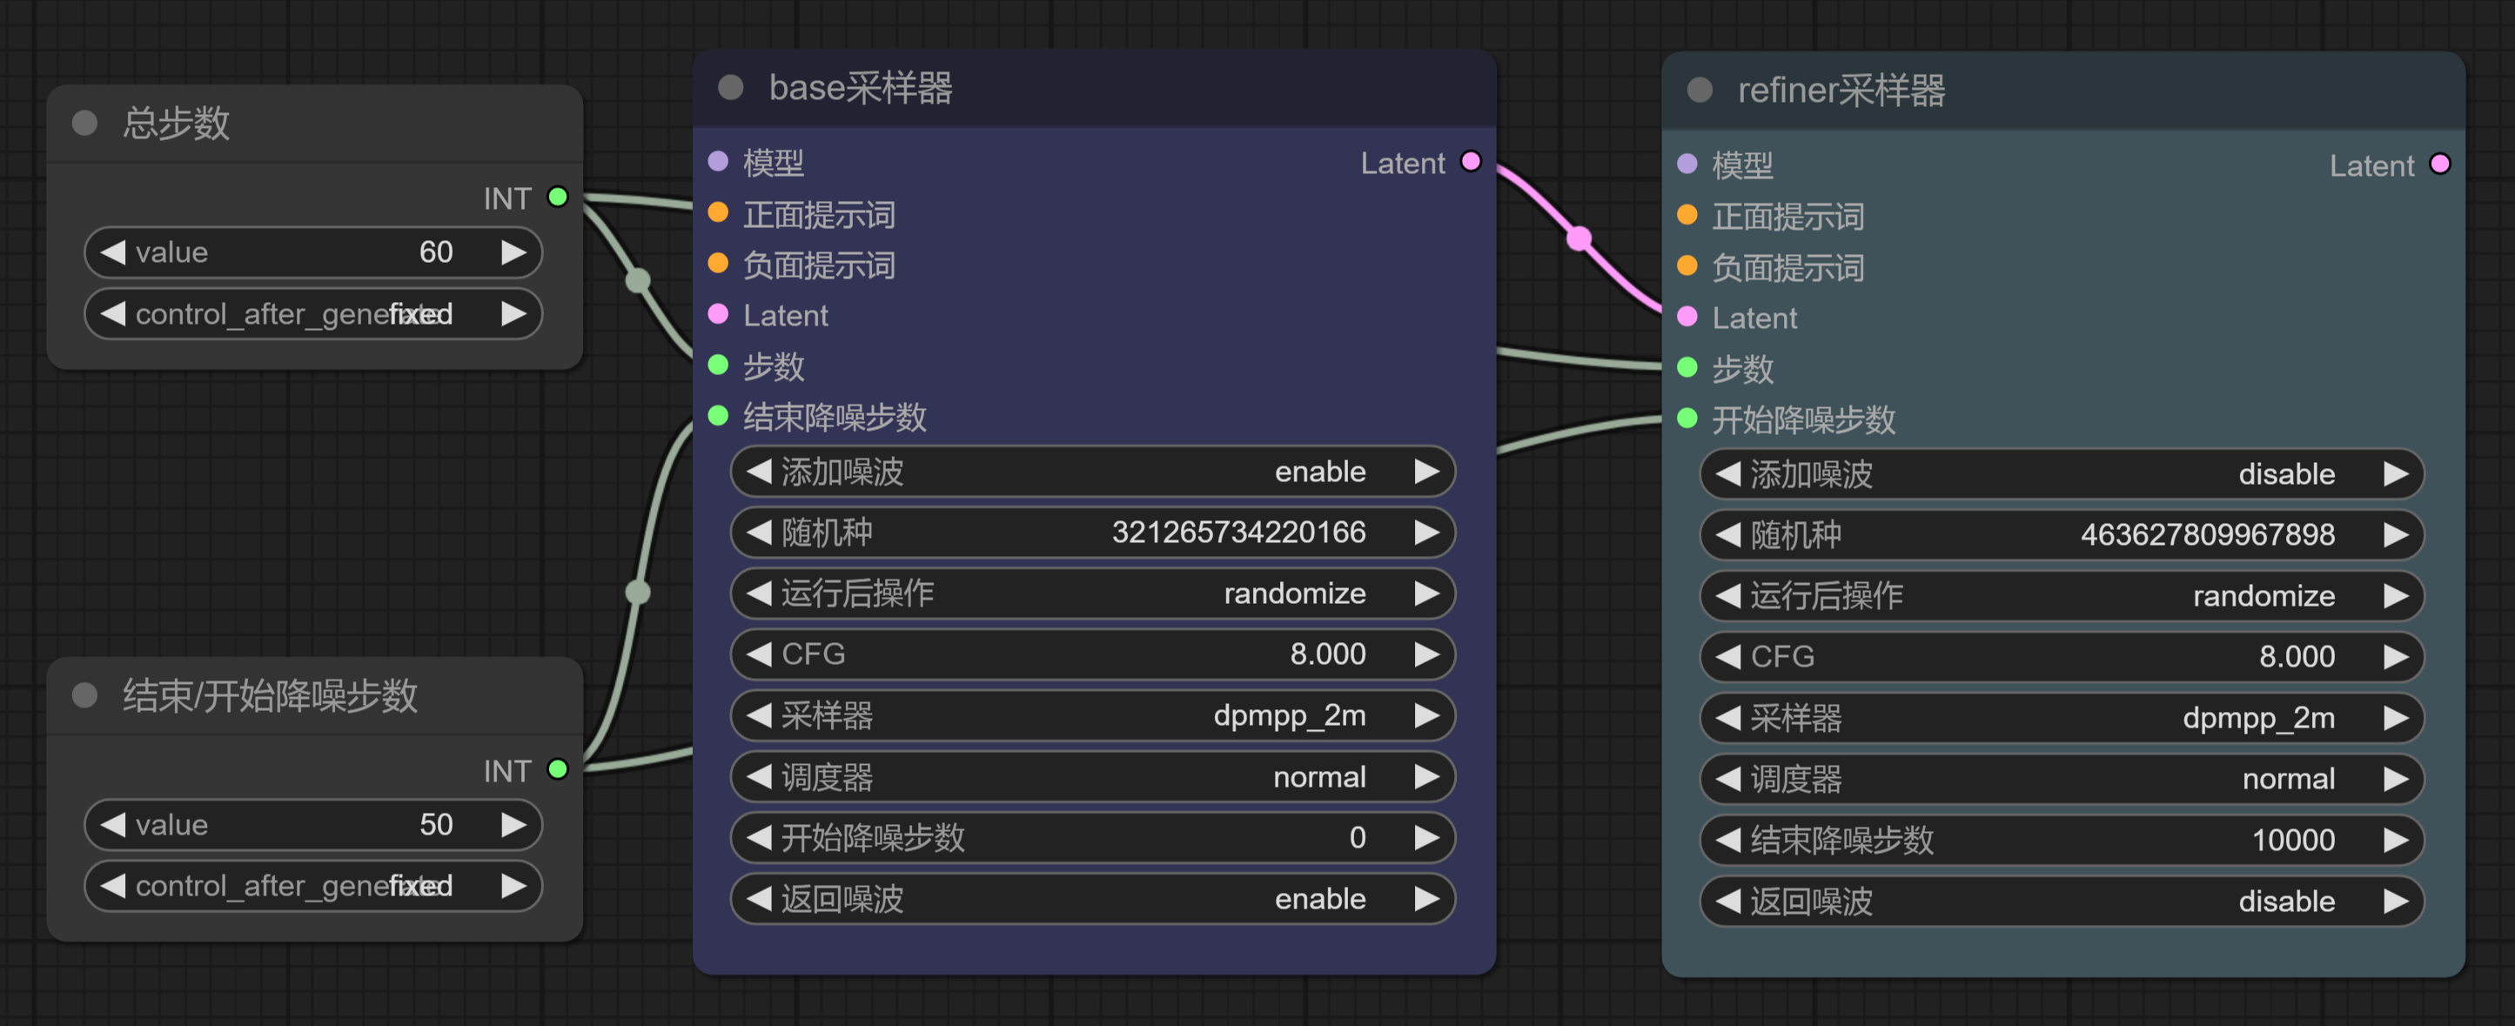Increase CFG 8.000 on base采样器

pyautogui.click(x=1426, y=654)
